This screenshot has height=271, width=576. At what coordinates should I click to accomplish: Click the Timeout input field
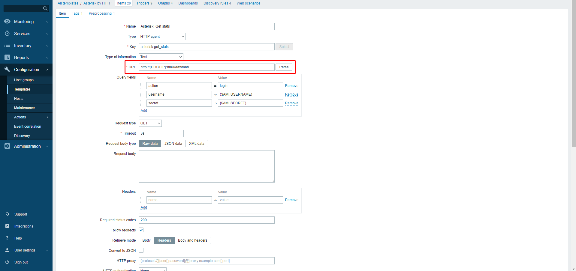tap(161, 133)
